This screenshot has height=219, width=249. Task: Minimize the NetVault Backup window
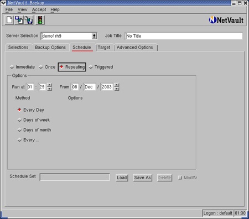[234, 3]
